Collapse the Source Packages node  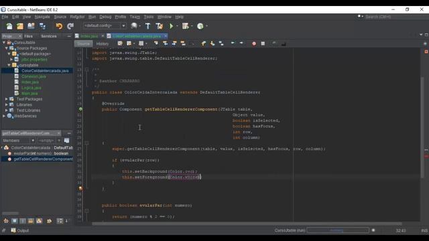pyautogui.click(x=7, y=48)
